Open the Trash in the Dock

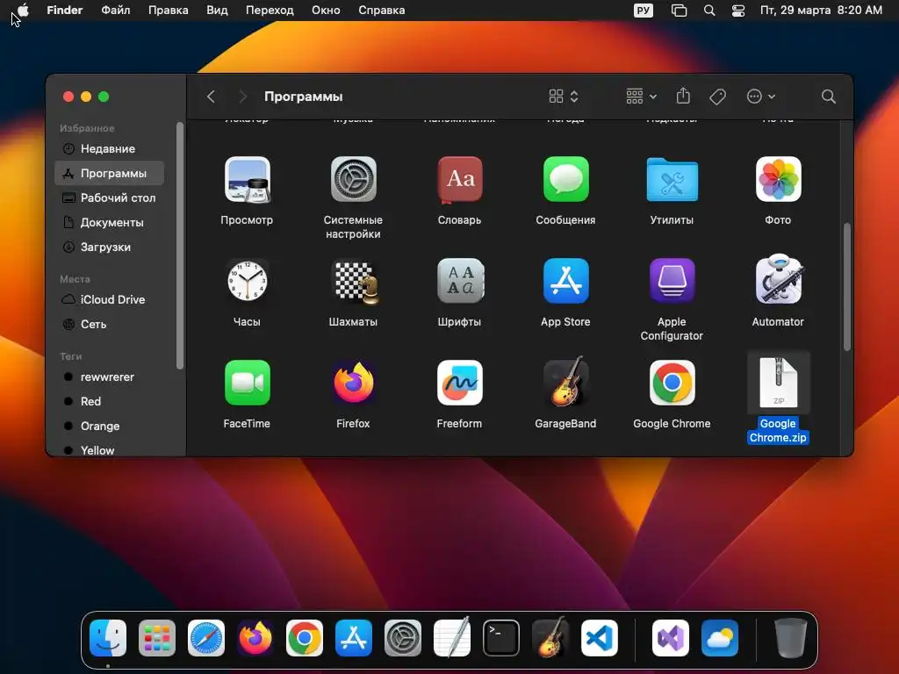point(791,638)
